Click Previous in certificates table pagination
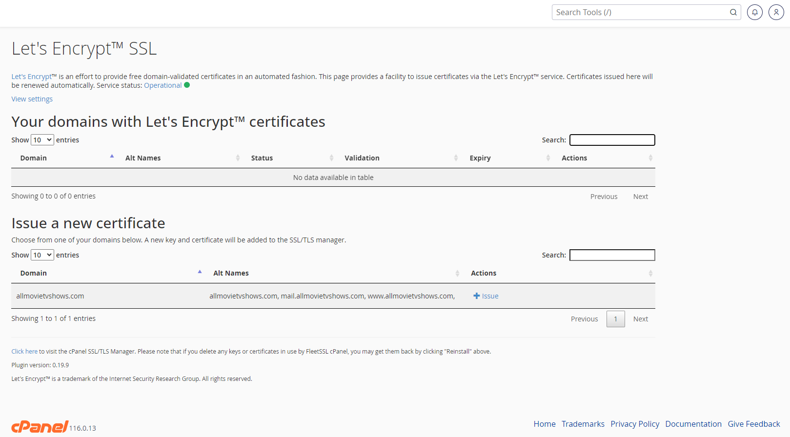Image resolution: width=790 pixels, height=437 pixels. click(604, 197)
